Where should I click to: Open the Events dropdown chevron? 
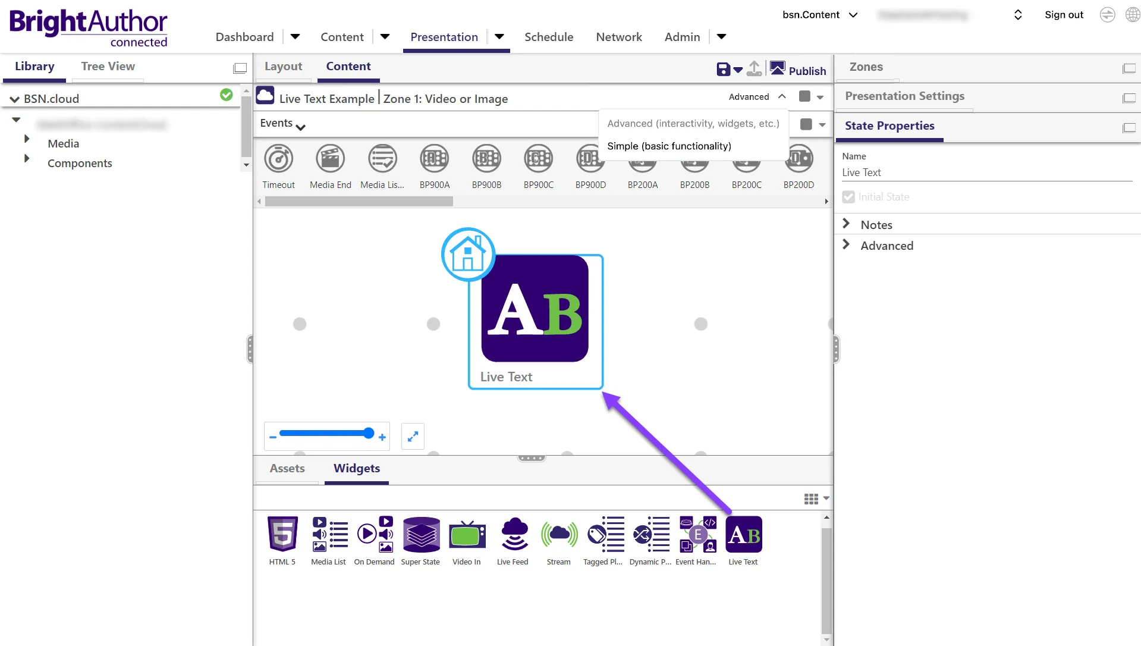(300, 127)
